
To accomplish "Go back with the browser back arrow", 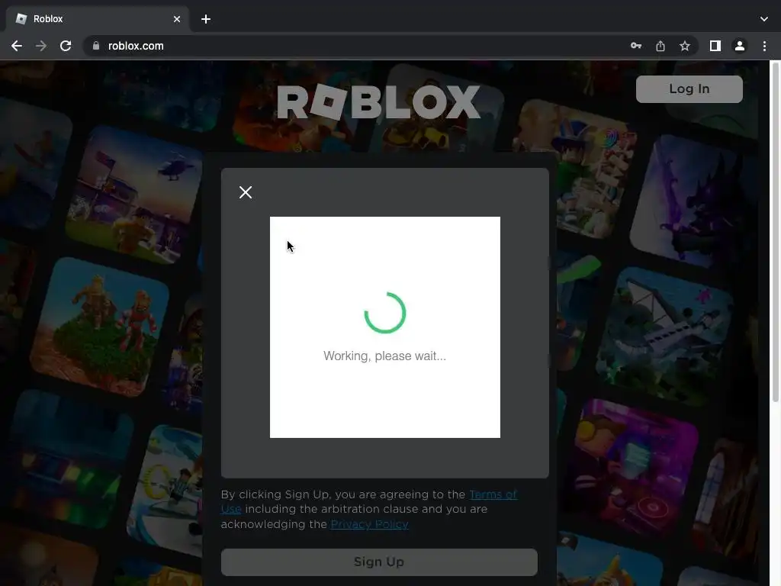I will tap(17, 46).
